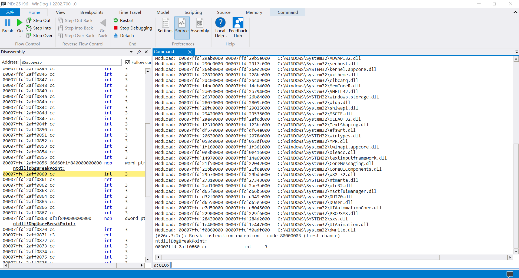This screenshot has width=519, height=278.
Task: Click Step Out Back
Action: point(75,21)
